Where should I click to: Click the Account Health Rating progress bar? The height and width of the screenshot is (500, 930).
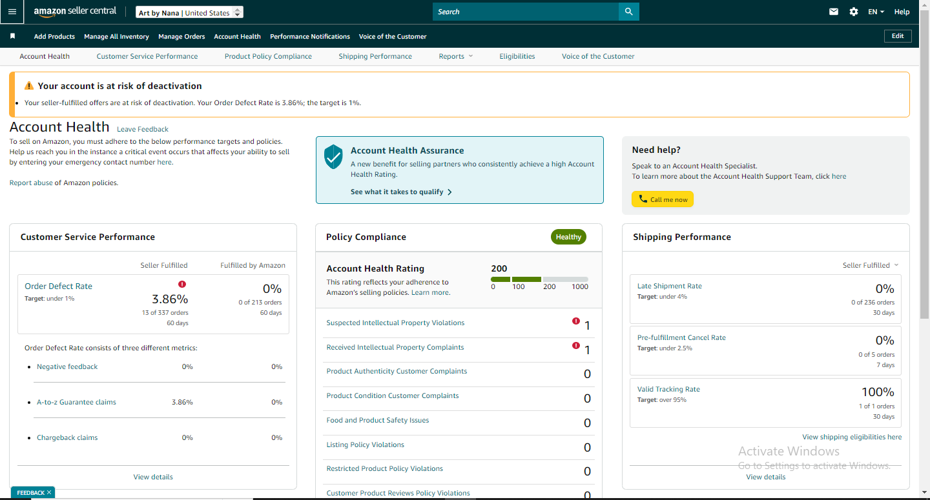pyautogui.click(x=539, y=279)
